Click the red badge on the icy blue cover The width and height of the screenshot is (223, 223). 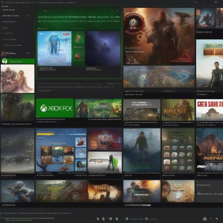pyautogui.click(x=66, y=34)
